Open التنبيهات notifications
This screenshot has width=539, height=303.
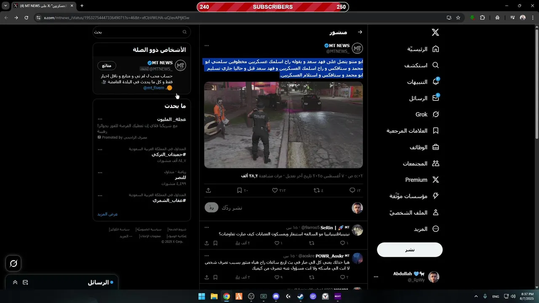tap(423, 82)
